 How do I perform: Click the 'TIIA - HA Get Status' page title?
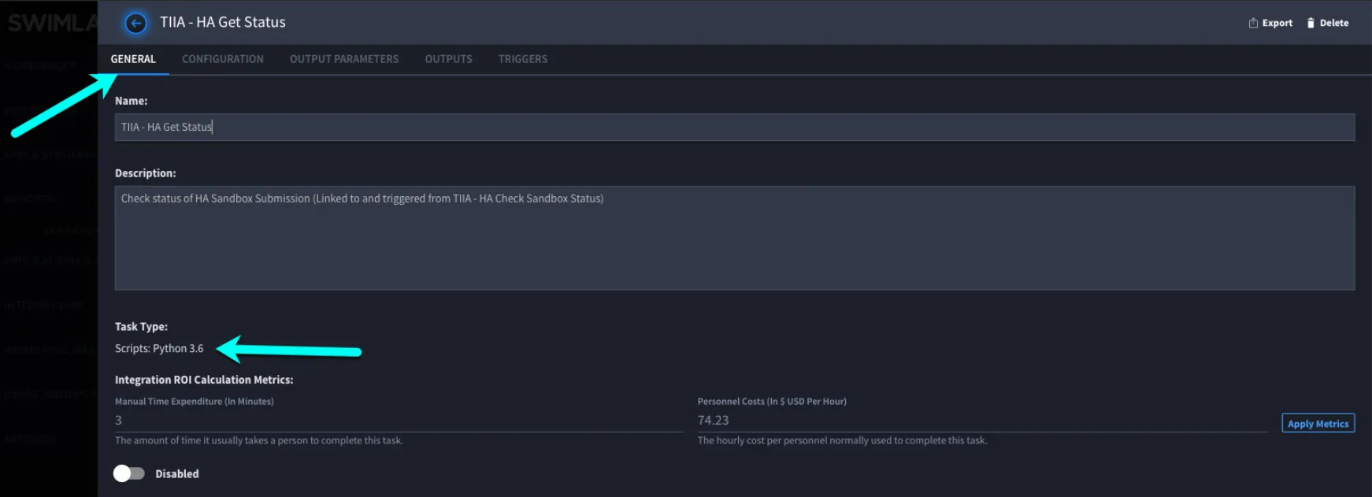223,22
